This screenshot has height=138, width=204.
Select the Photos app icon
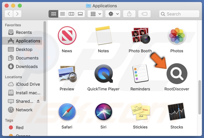point(177,36)
